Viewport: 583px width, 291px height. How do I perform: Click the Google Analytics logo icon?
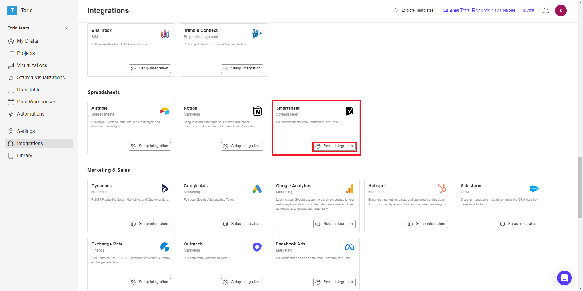[349, 189]
